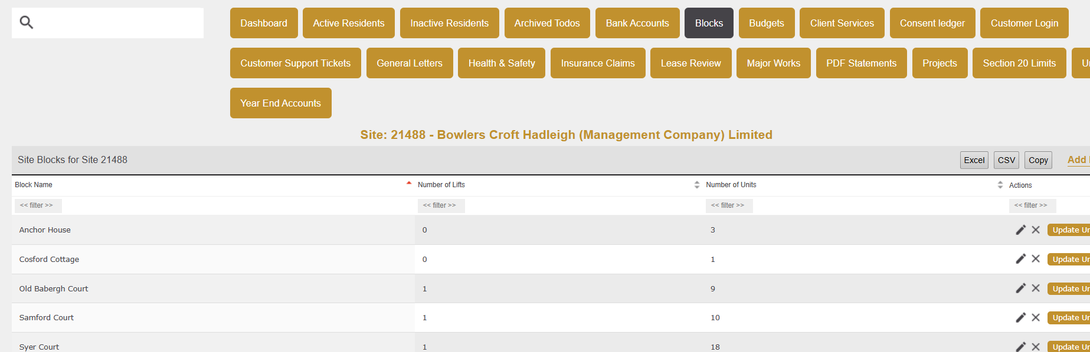
Task: Open Lease Review
Action: 691,63
